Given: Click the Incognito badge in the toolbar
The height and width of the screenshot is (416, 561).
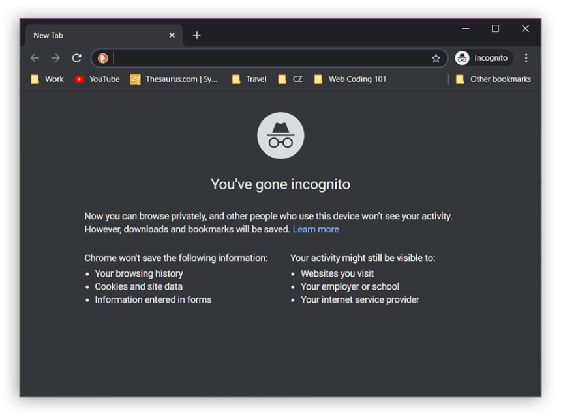Looking at the screenshot, I should point(483,58).
